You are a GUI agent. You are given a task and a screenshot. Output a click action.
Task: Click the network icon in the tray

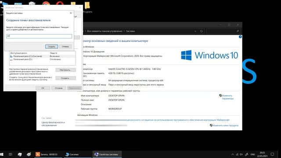click(237, 154)
